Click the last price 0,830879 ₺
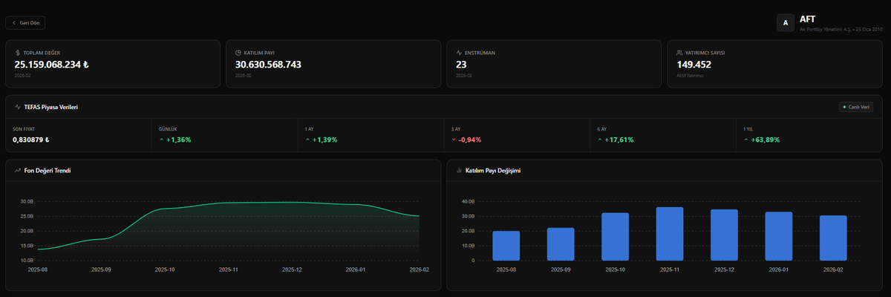891x297 pixels. point(31,140)
